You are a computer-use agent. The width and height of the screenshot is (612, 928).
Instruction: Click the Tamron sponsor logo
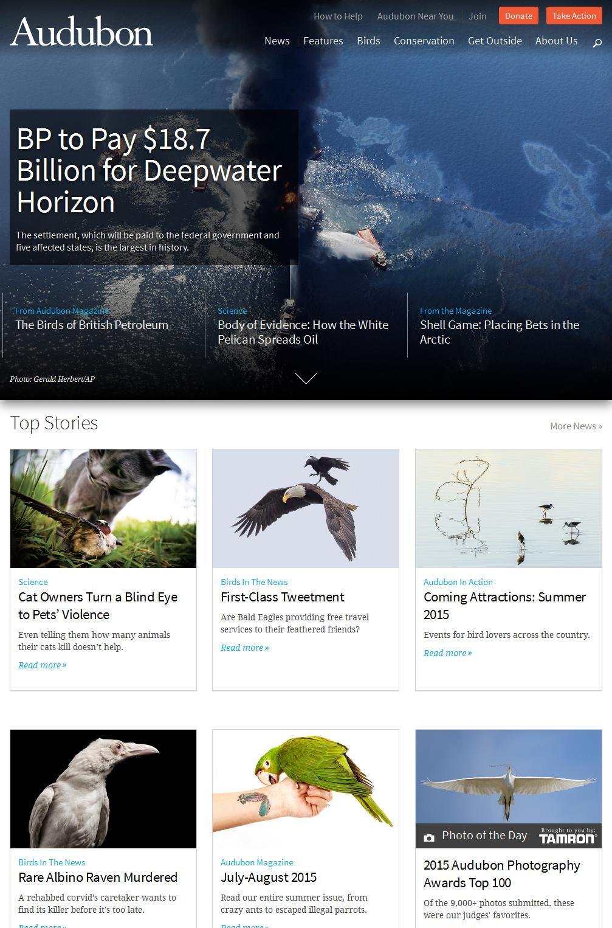(x=567, y=836)
